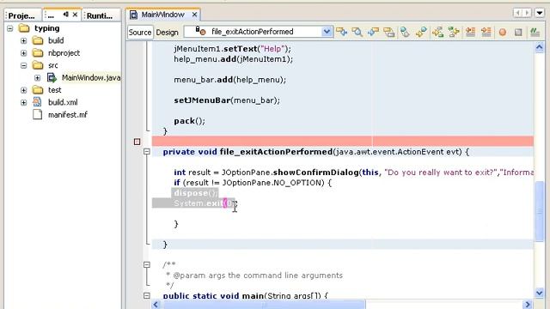Collapse the file_exitActionPerformed method code fold
The width and height of the screenshot is (550, 309).
point(147,152)
